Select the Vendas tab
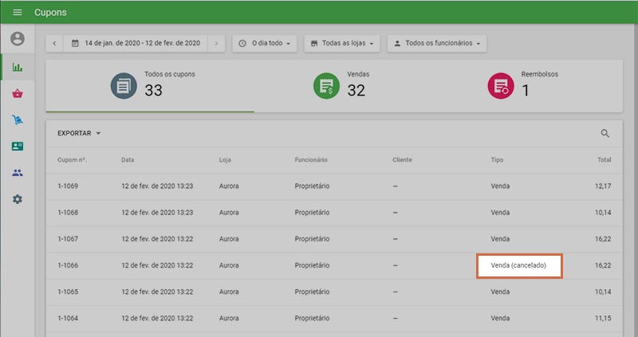 pyautogui.click(x=341, y=86)
